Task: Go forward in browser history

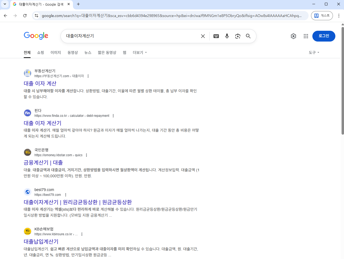Action: (x=15, y=16)
